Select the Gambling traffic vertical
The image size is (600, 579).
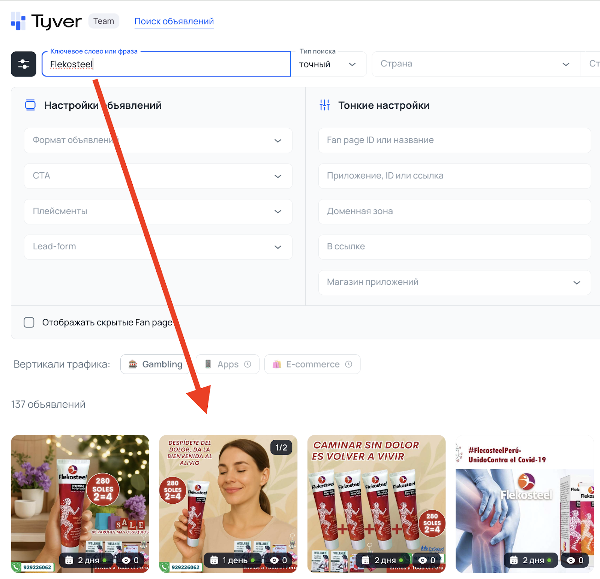pyautogui.click(x=156, y=364)
